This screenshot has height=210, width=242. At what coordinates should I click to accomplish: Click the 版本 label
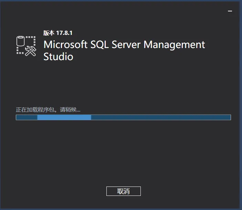pos(49,33)
